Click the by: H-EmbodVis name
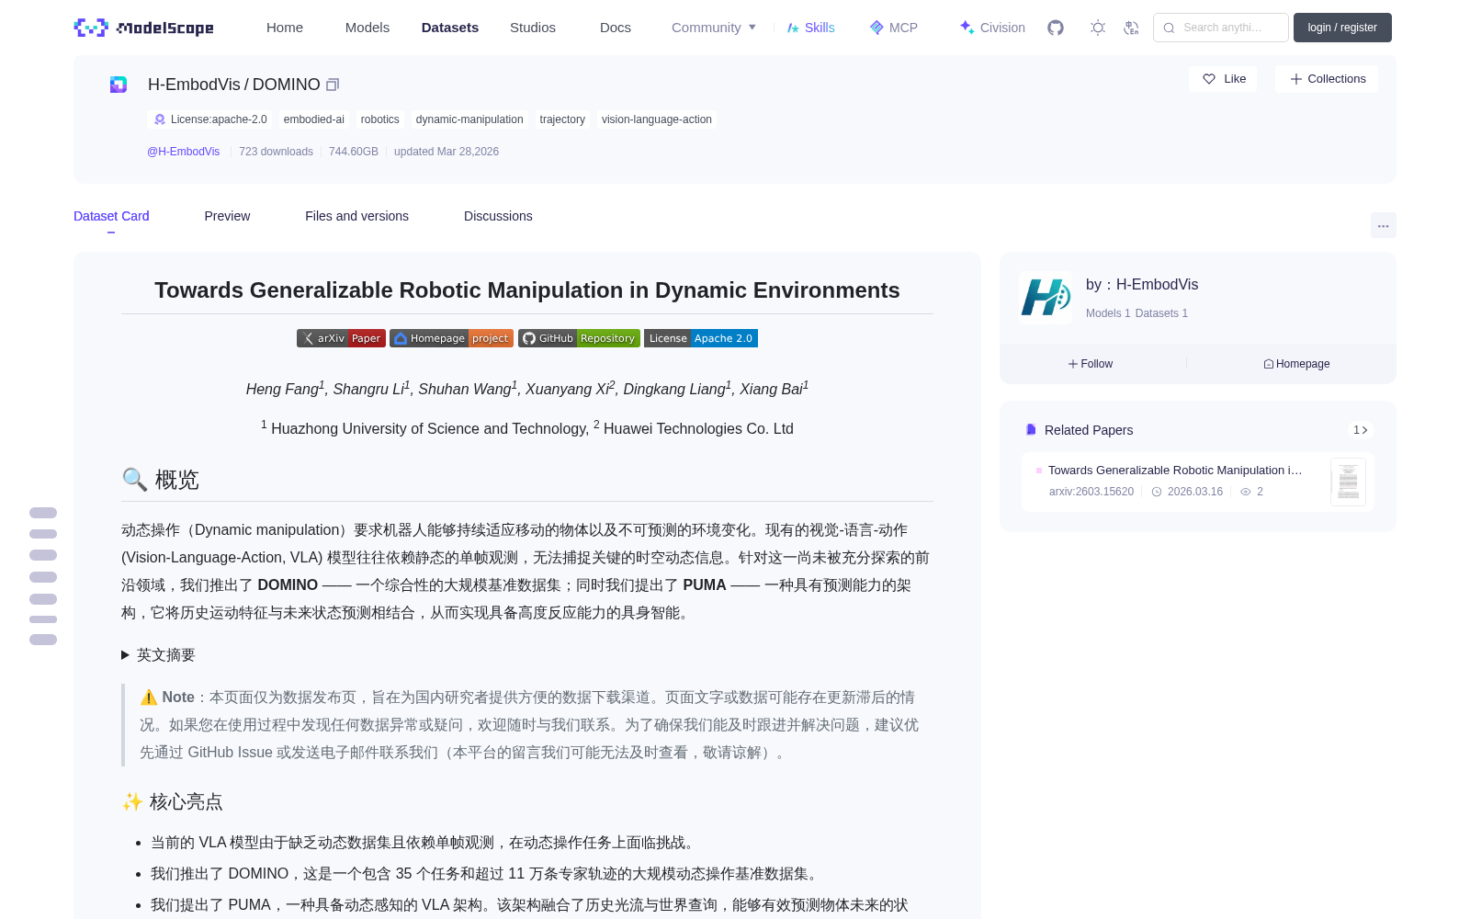This screenshot has width=1470, height=919. 1142,285
